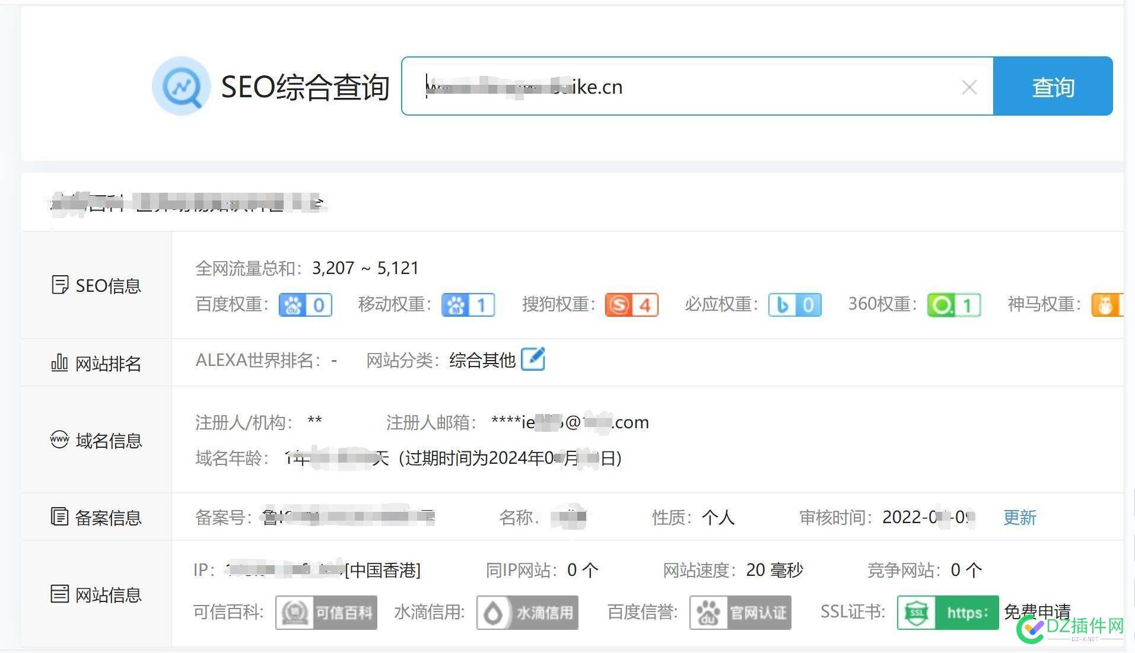Click the ALEXA世界排名 label

click(x=257, y=360)
